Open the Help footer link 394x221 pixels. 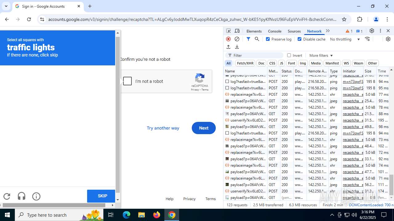[169, 199]
